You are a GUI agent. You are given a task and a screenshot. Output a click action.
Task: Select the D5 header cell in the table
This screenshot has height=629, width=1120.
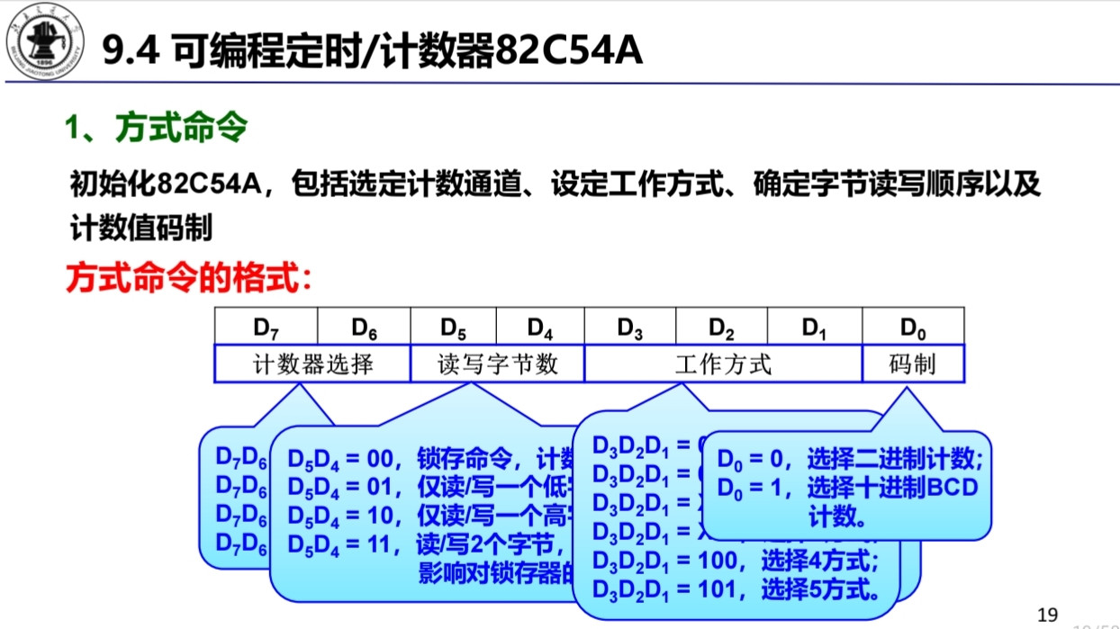click(x=453, y=326)
